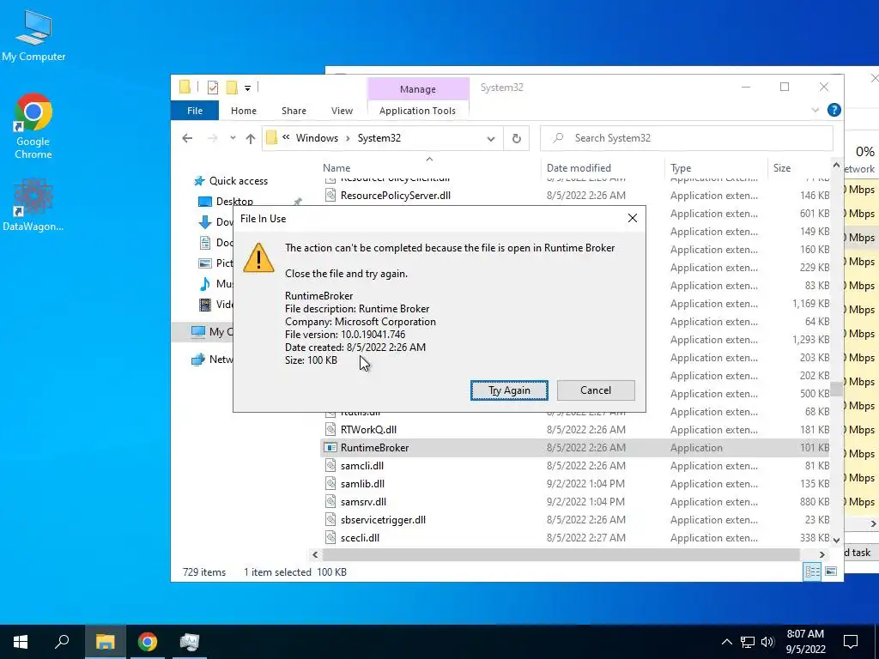Close the File In Use dialog

(633, 218)
